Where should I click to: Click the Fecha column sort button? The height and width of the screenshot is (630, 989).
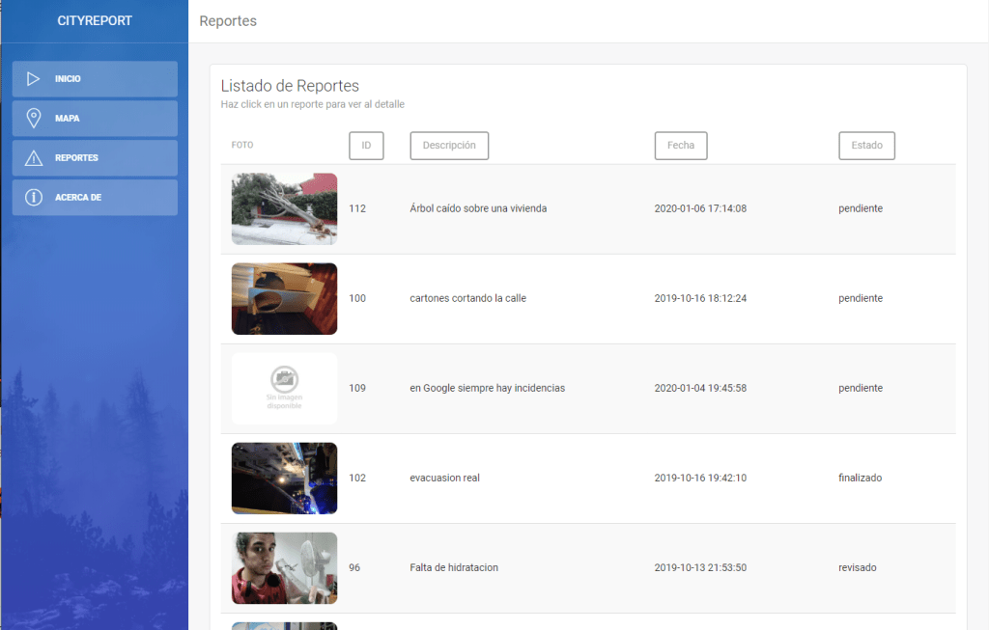pos(680,146)
